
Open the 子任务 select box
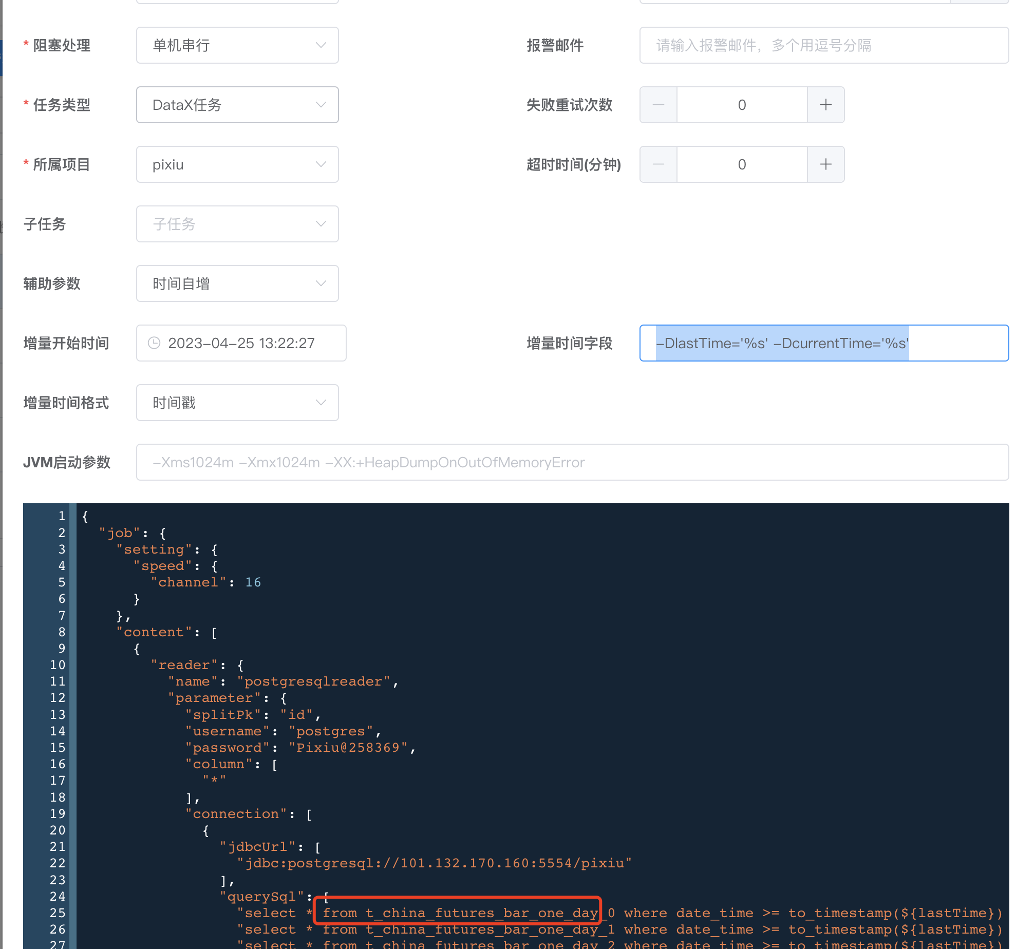click(237, 224)
